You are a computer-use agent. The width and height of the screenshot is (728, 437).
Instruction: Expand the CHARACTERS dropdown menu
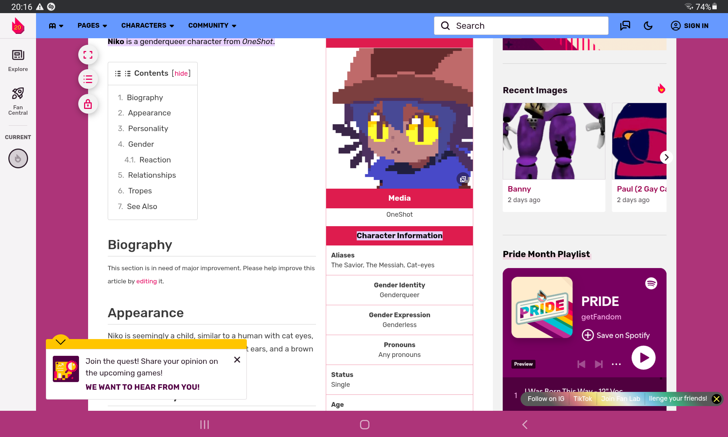click(x=147, y=26)
